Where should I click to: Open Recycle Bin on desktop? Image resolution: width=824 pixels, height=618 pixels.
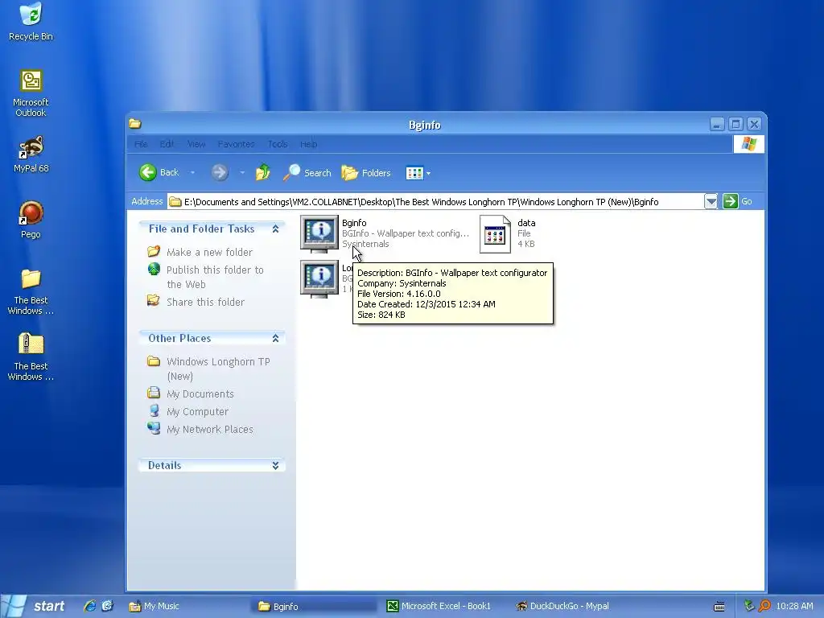(x=31, y=21)
